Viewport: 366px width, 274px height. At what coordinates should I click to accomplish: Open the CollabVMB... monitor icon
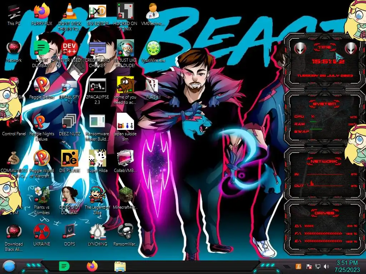tap(125, 162)
